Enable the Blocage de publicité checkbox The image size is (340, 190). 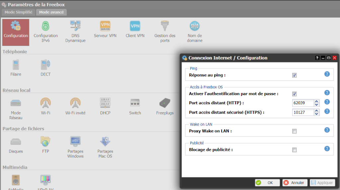[294, 150]
